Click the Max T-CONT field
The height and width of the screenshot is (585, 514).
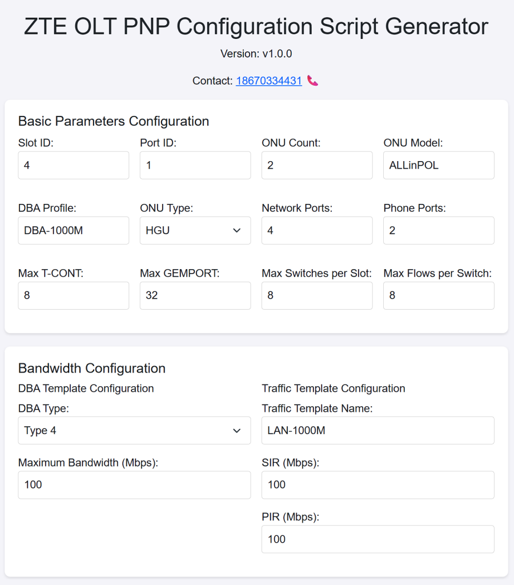pos(74,295)
